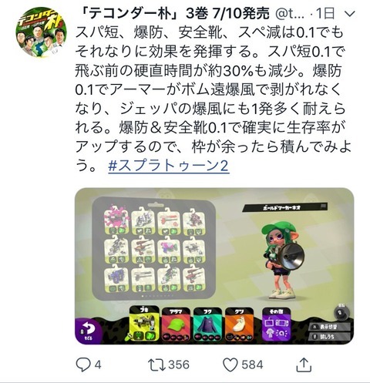The width and height of the screenshot is (370, 383).
Task: Open the share upload icon
Action: click(x=304, y=365)
